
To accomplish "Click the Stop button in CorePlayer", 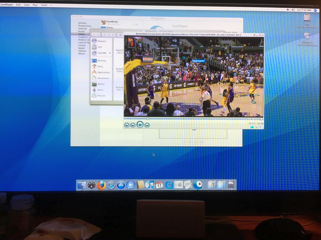I will click(x=127, y=125).
